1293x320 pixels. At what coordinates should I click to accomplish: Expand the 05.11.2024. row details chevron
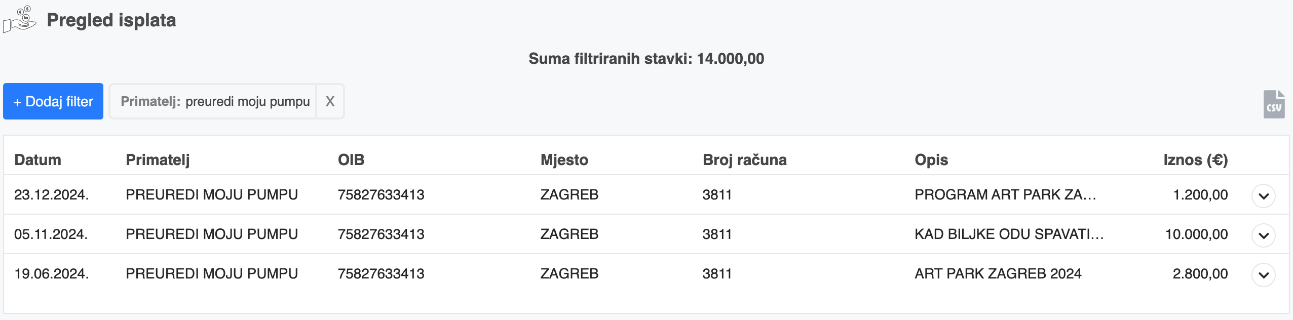(x=1264, y=235)
